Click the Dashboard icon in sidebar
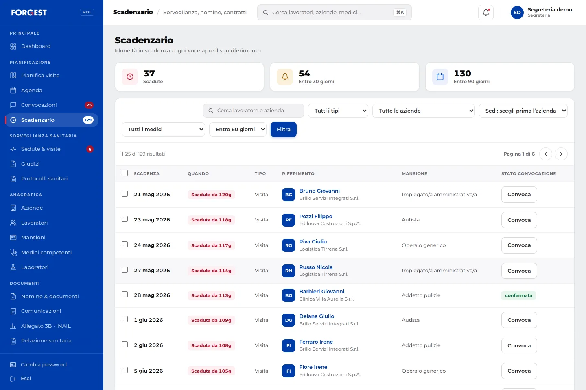The height and width of the screenshot is (390, 586). tap(13, 46)
